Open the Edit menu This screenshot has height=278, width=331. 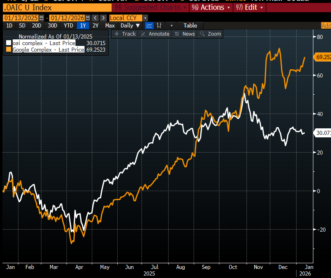(249, 7)
